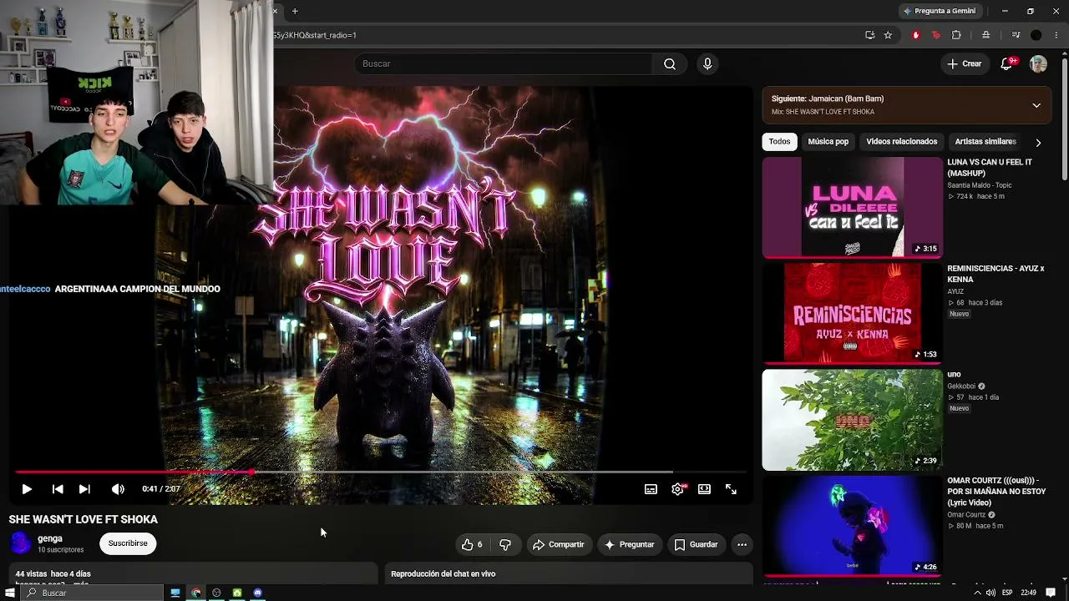Open the Crear create menu
The height and width of the screenshot is (601, 1069).
point(965,63)
